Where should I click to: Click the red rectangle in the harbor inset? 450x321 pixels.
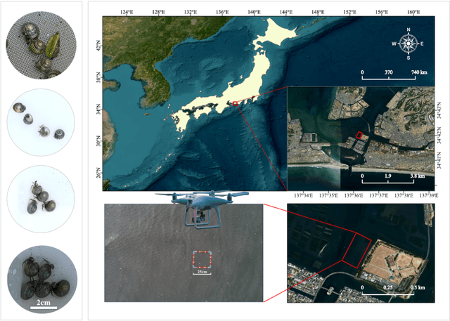359,136
